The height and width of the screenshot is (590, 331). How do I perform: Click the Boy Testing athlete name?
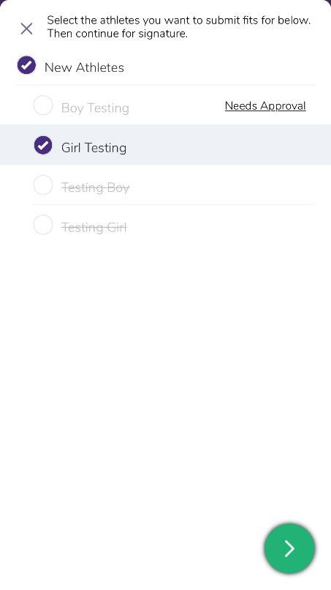[95, 108]
